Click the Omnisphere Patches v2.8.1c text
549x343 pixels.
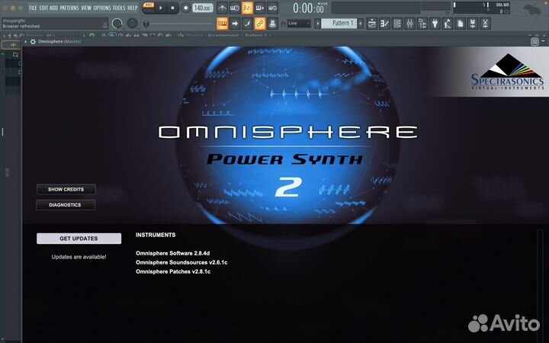tap(173, 271)
